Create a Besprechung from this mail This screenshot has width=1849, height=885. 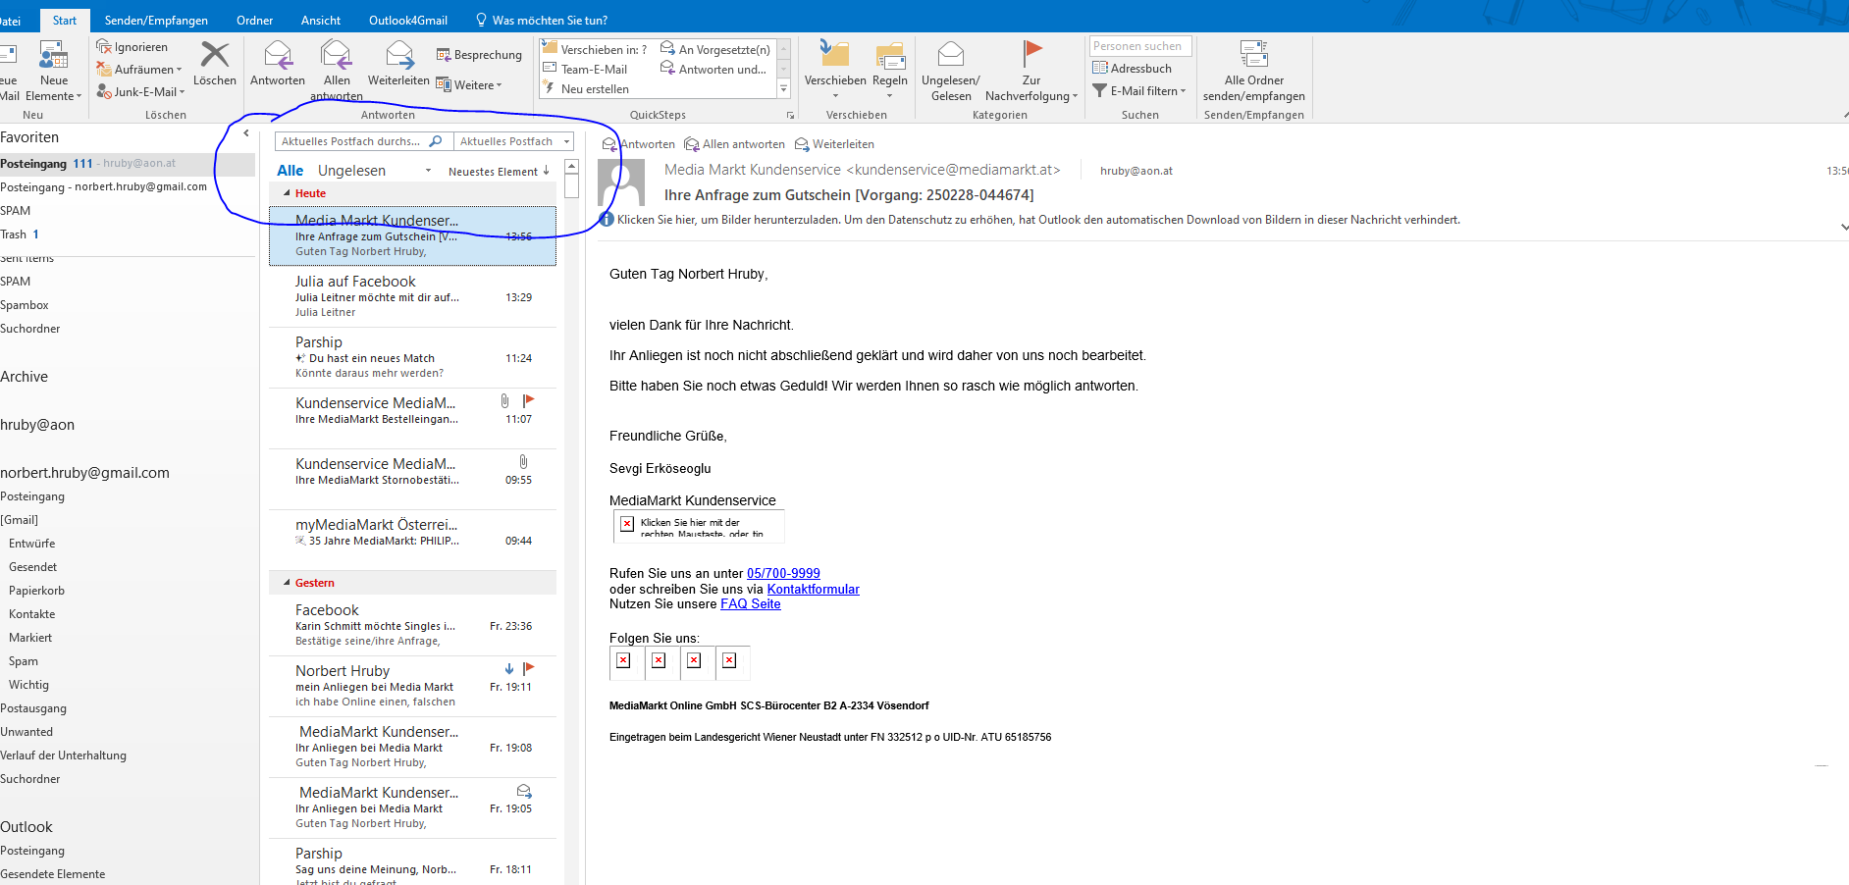[x=479, y=55]
